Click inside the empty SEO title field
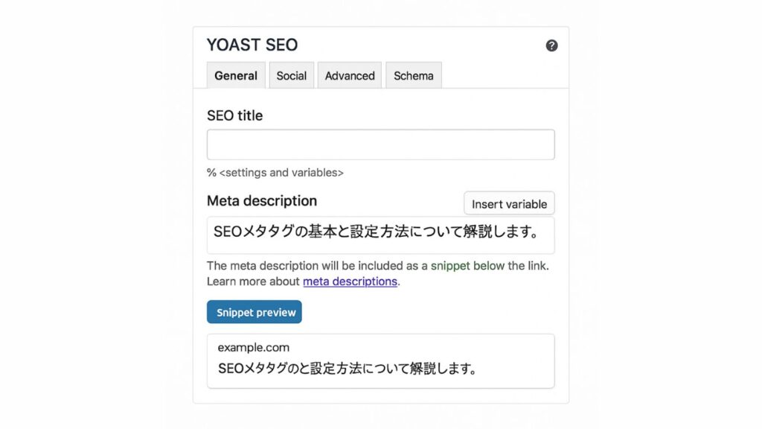 click(x=380, y=144)
